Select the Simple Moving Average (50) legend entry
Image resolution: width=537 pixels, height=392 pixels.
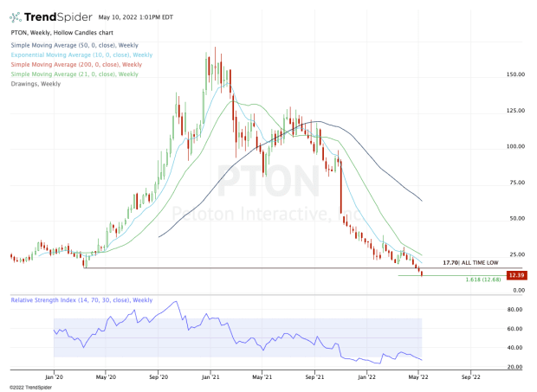pos(74,45)
